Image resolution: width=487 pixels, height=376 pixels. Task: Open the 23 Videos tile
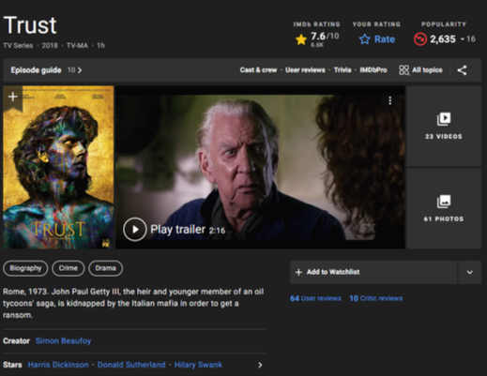(x=444, y=127)
